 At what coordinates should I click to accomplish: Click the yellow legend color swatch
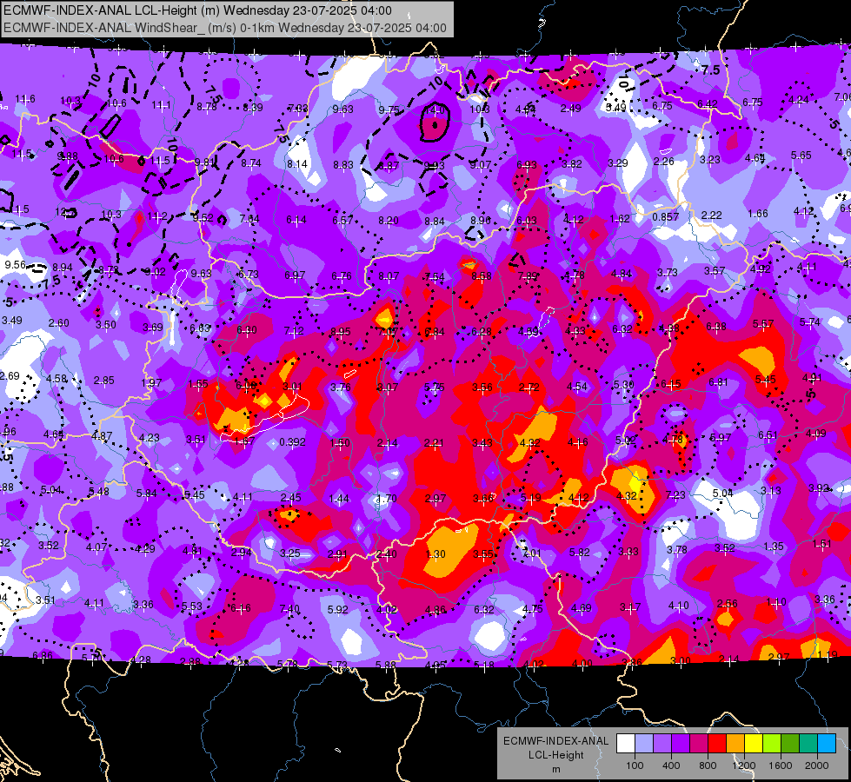click(754, 743)
